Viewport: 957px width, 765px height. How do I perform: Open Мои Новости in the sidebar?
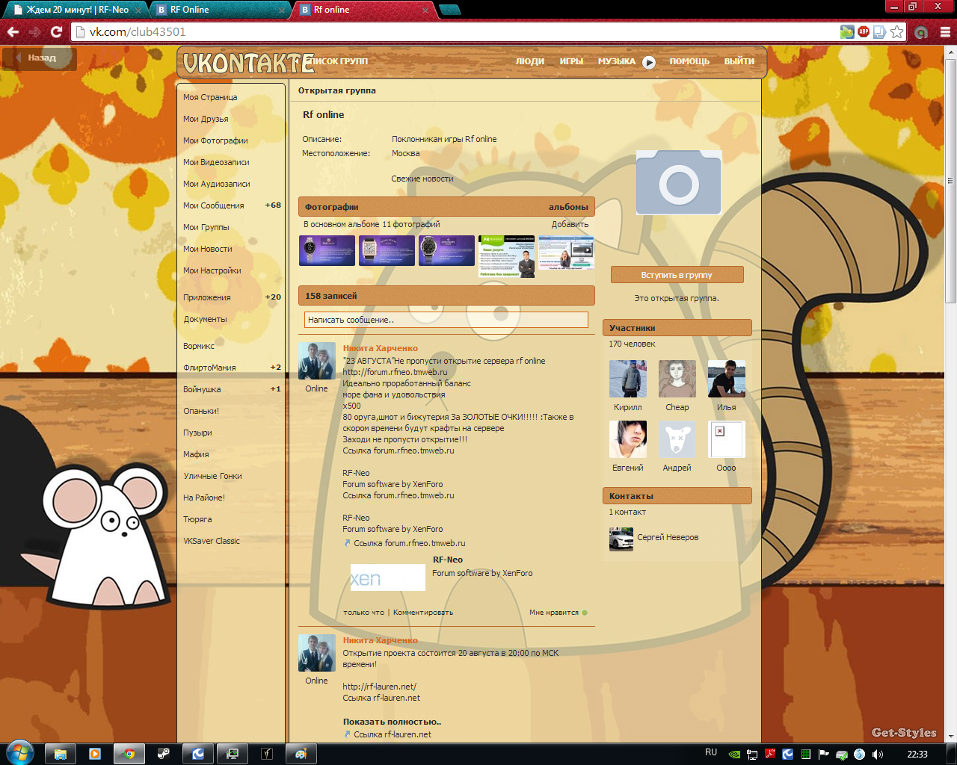pyautogui.click(x=208, y=249)
